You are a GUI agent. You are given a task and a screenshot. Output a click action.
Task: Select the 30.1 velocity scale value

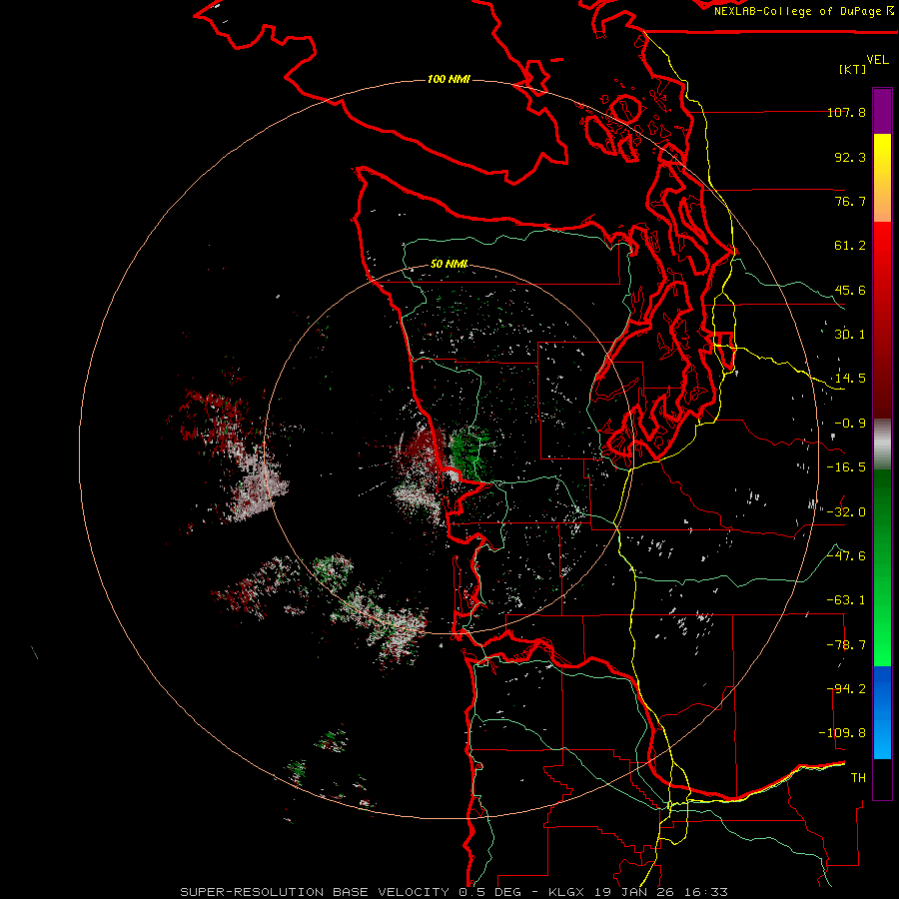[850, 335]
